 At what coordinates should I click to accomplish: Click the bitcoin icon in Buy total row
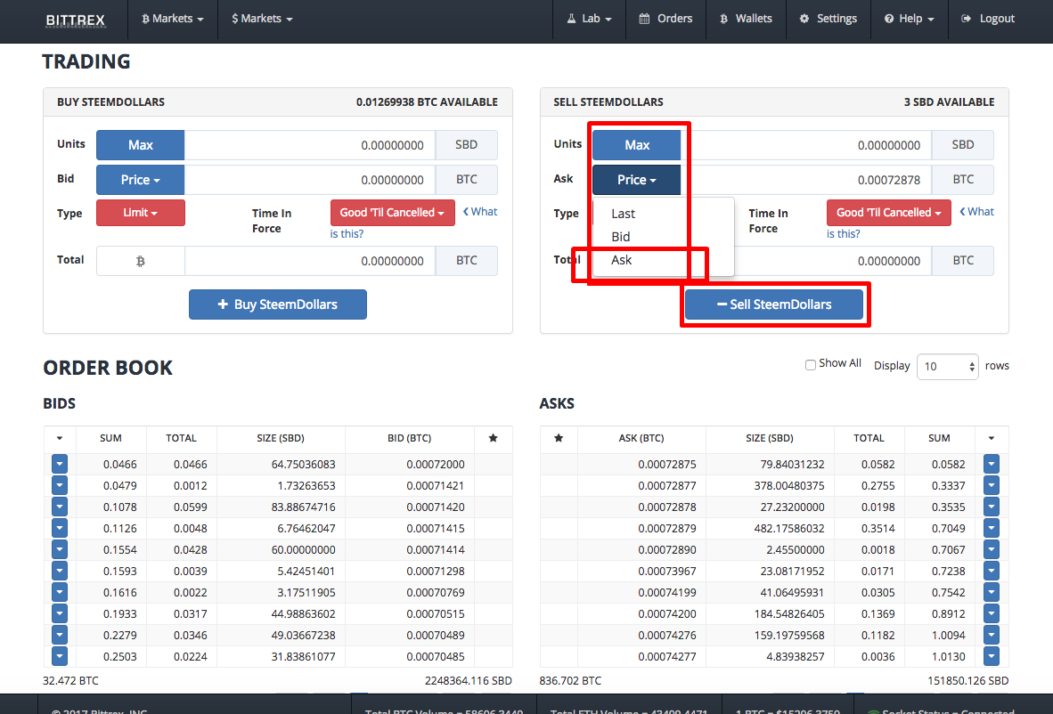click(x=141, y=261)
